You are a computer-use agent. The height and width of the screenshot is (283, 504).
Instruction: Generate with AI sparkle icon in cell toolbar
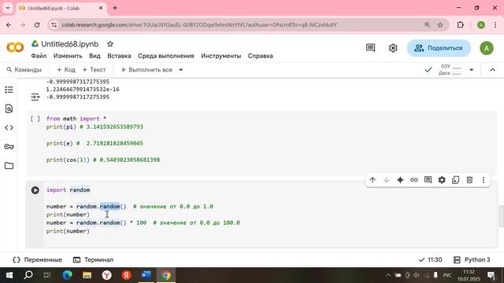(x=400, y=180)
